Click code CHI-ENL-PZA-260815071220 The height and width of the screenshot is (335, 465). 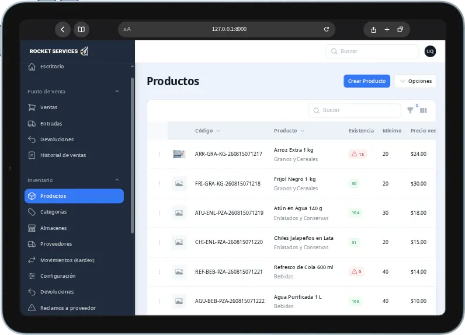pos(228,242)
